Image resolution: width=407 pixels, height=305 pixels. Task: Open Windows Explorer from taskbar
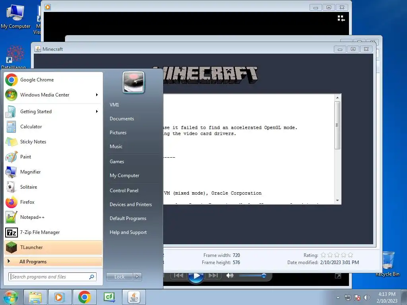(35, 297)
